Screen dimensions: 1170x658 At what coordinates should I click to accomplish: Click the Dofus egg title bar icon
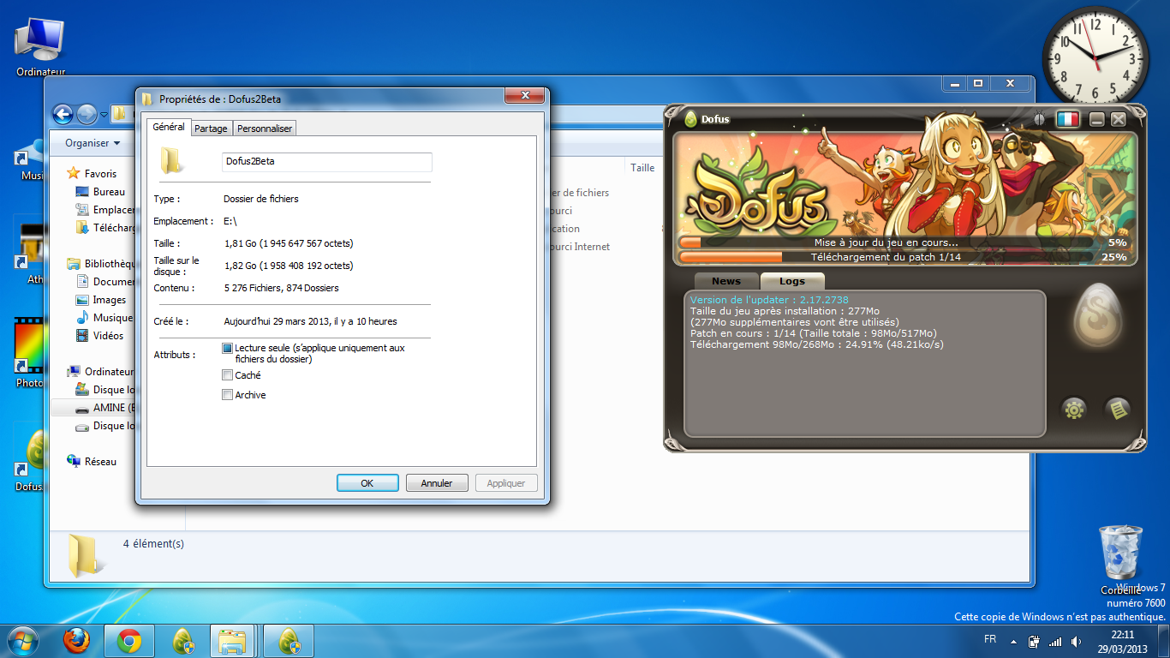[690, 119]
